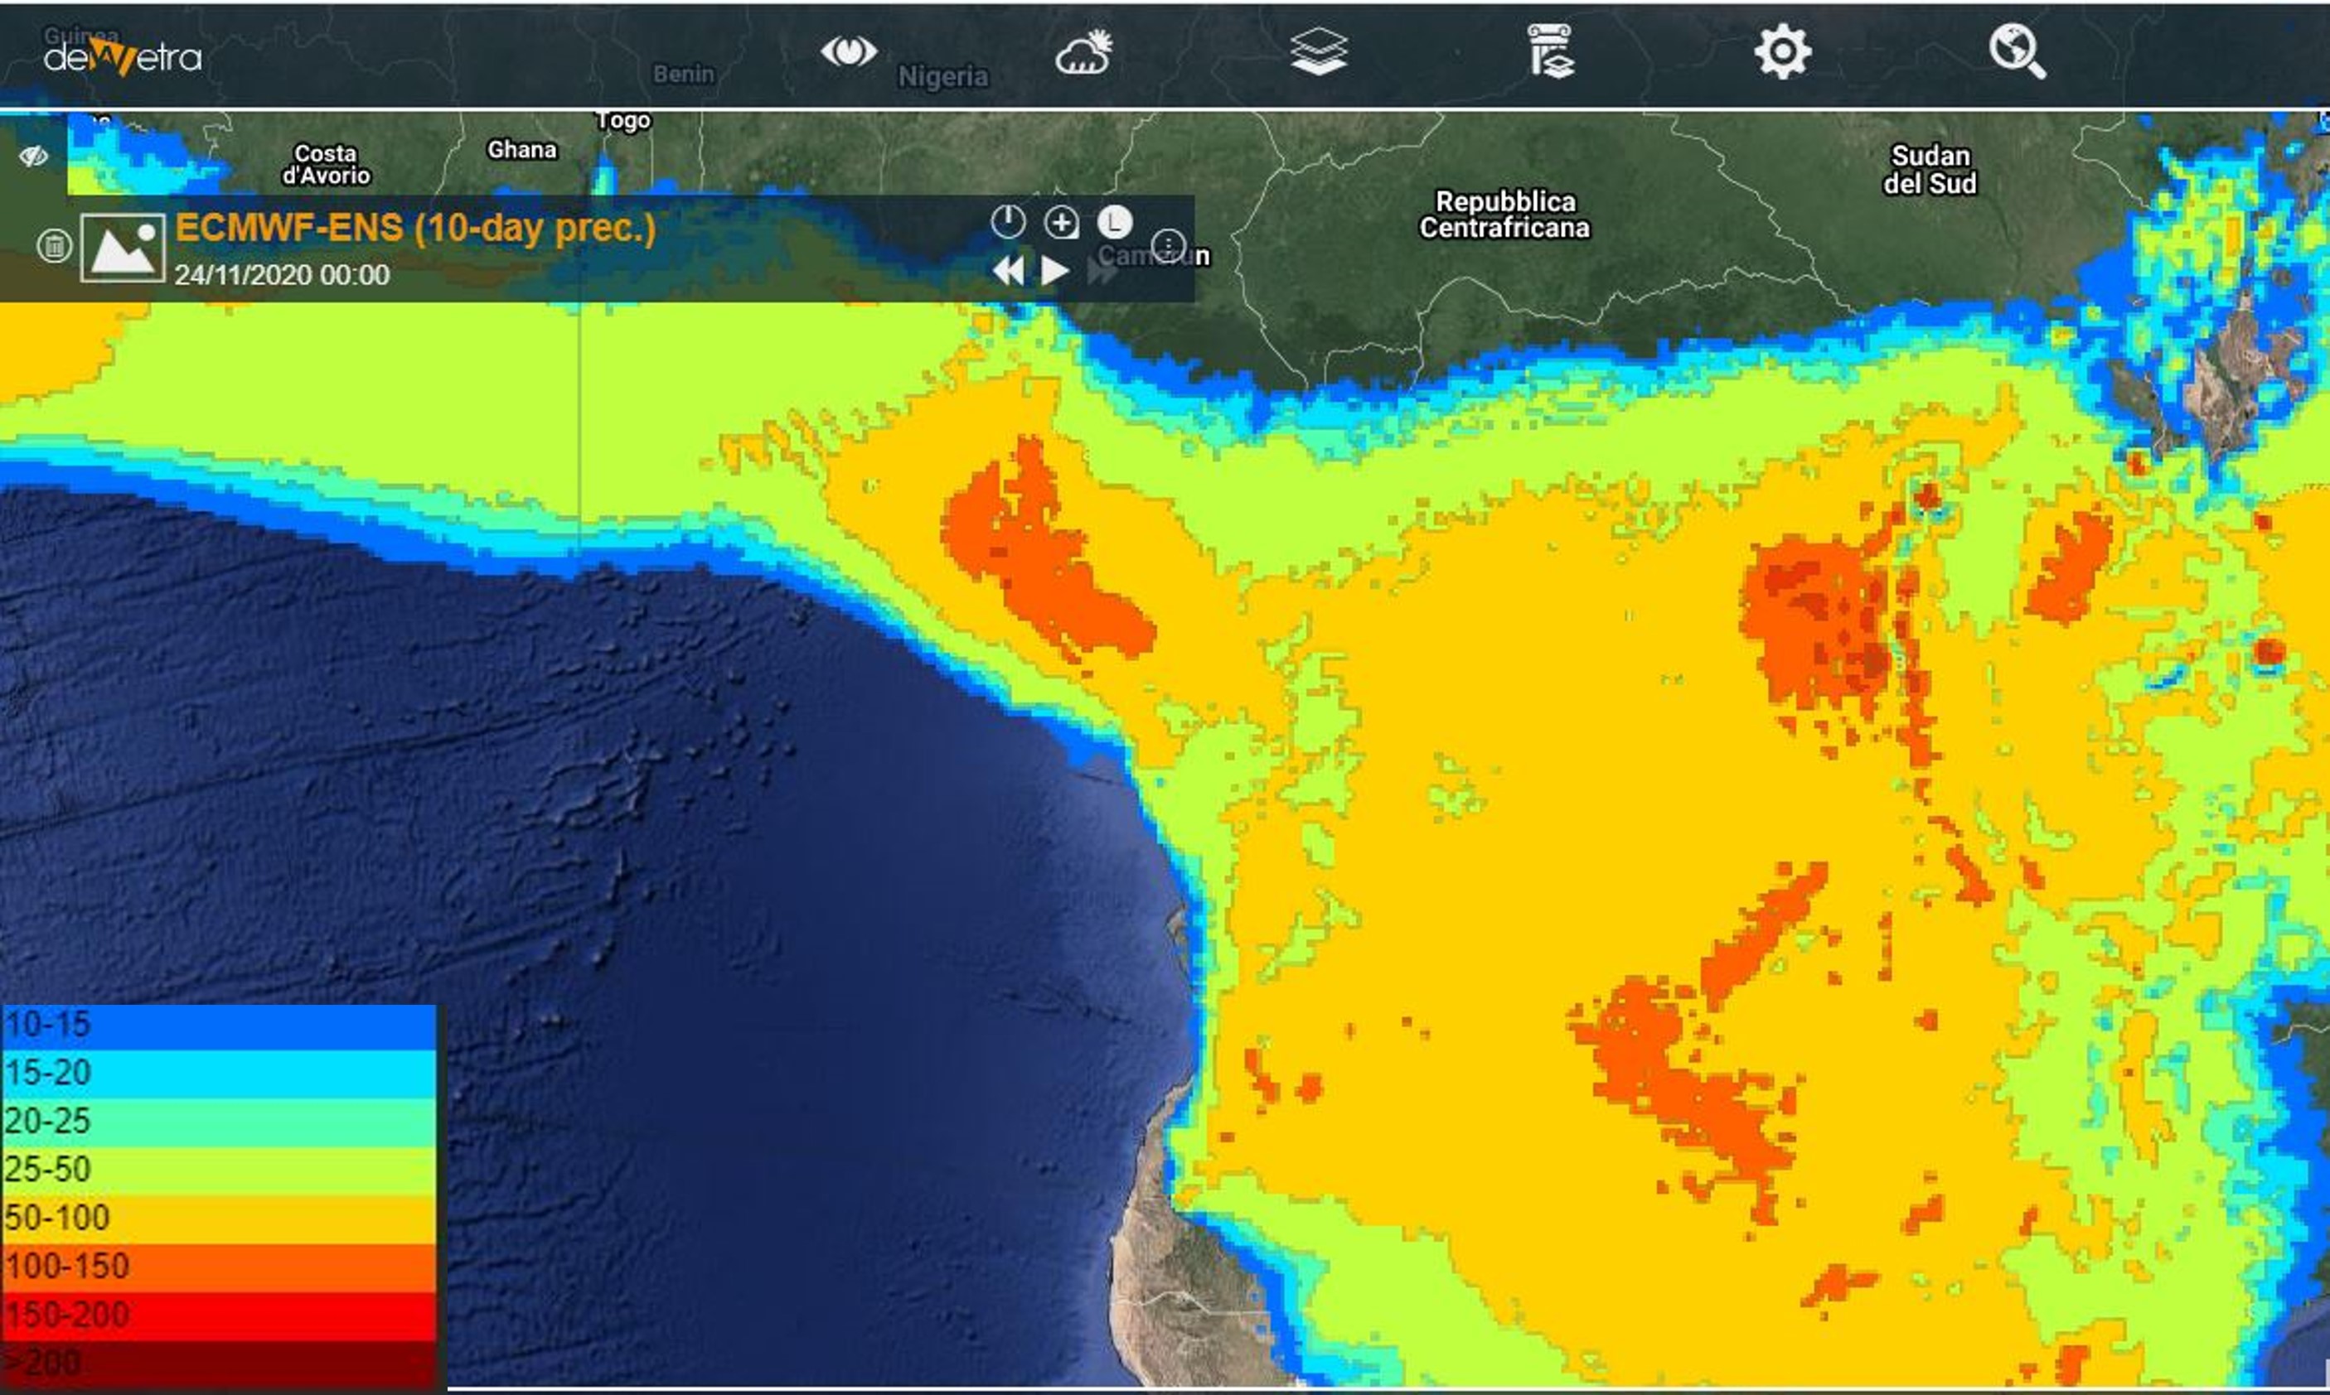This screenshot has height=1395, width=2330.
Task: Click the 50-100 legend color band
Action: [x=219, y=1219]
